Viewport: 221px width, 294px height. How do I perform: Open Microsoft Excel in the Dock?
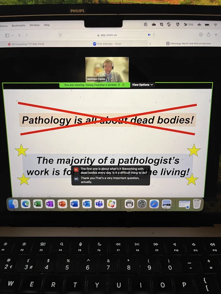(38, 204)
